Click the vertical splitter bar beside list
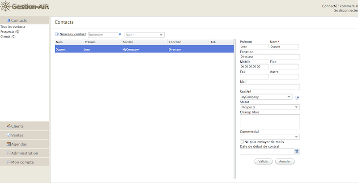358x183 pixels. click(234, 109)
